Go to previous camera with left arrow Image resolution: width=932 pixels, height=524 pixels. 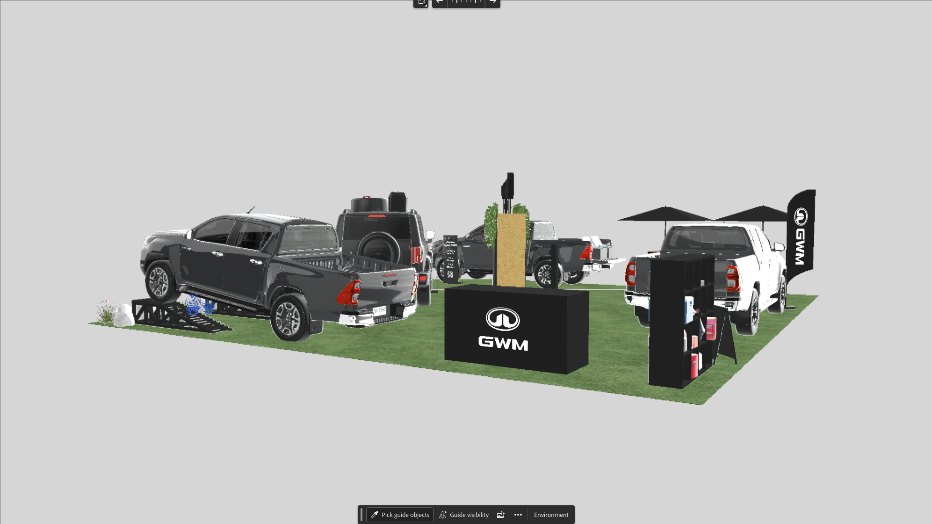point(440,3)
